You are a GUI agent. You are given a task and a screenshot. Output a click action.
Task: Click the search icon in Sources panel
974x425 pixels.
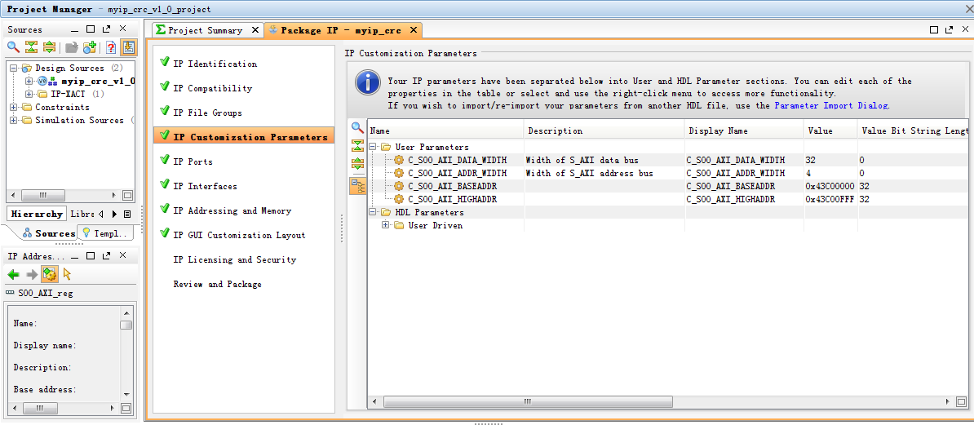[14, 47]
